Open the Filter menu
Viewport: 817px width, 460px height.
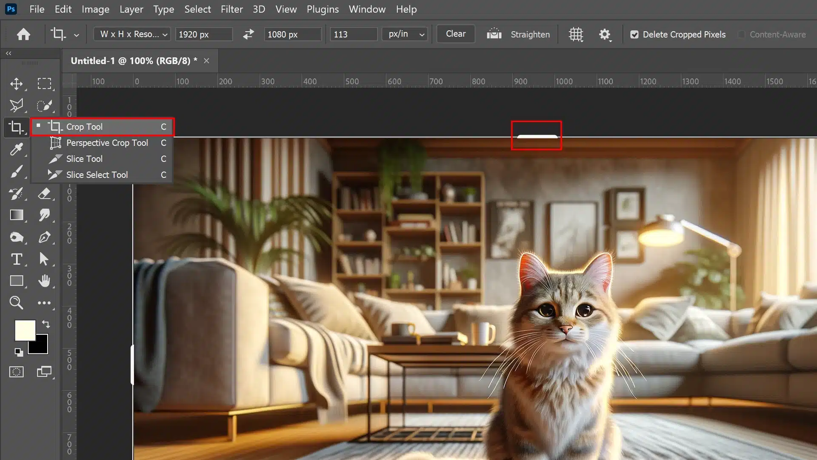[231, 9]
